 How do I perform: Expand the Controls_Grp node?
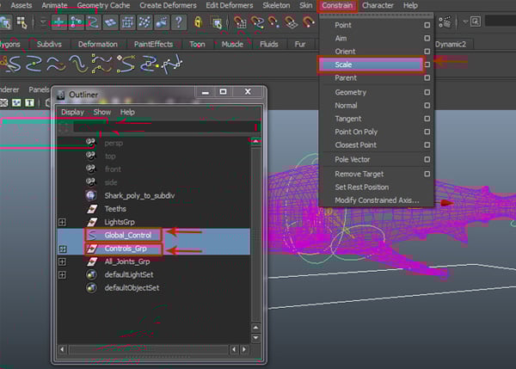[62, 249]
